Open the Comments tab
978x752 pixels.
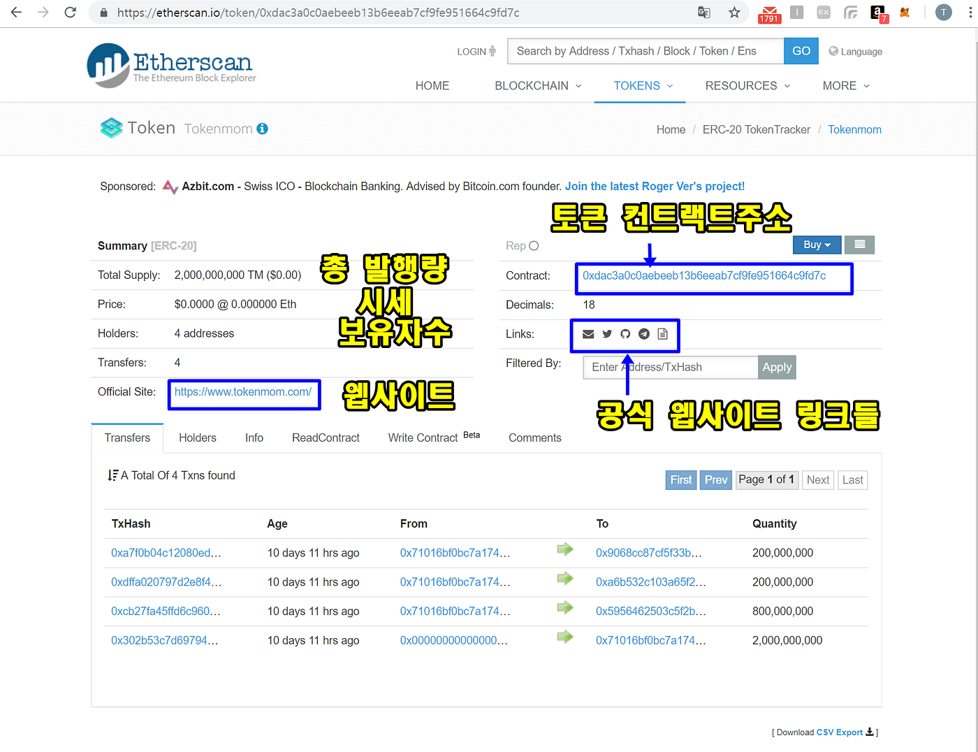(535, 438)
